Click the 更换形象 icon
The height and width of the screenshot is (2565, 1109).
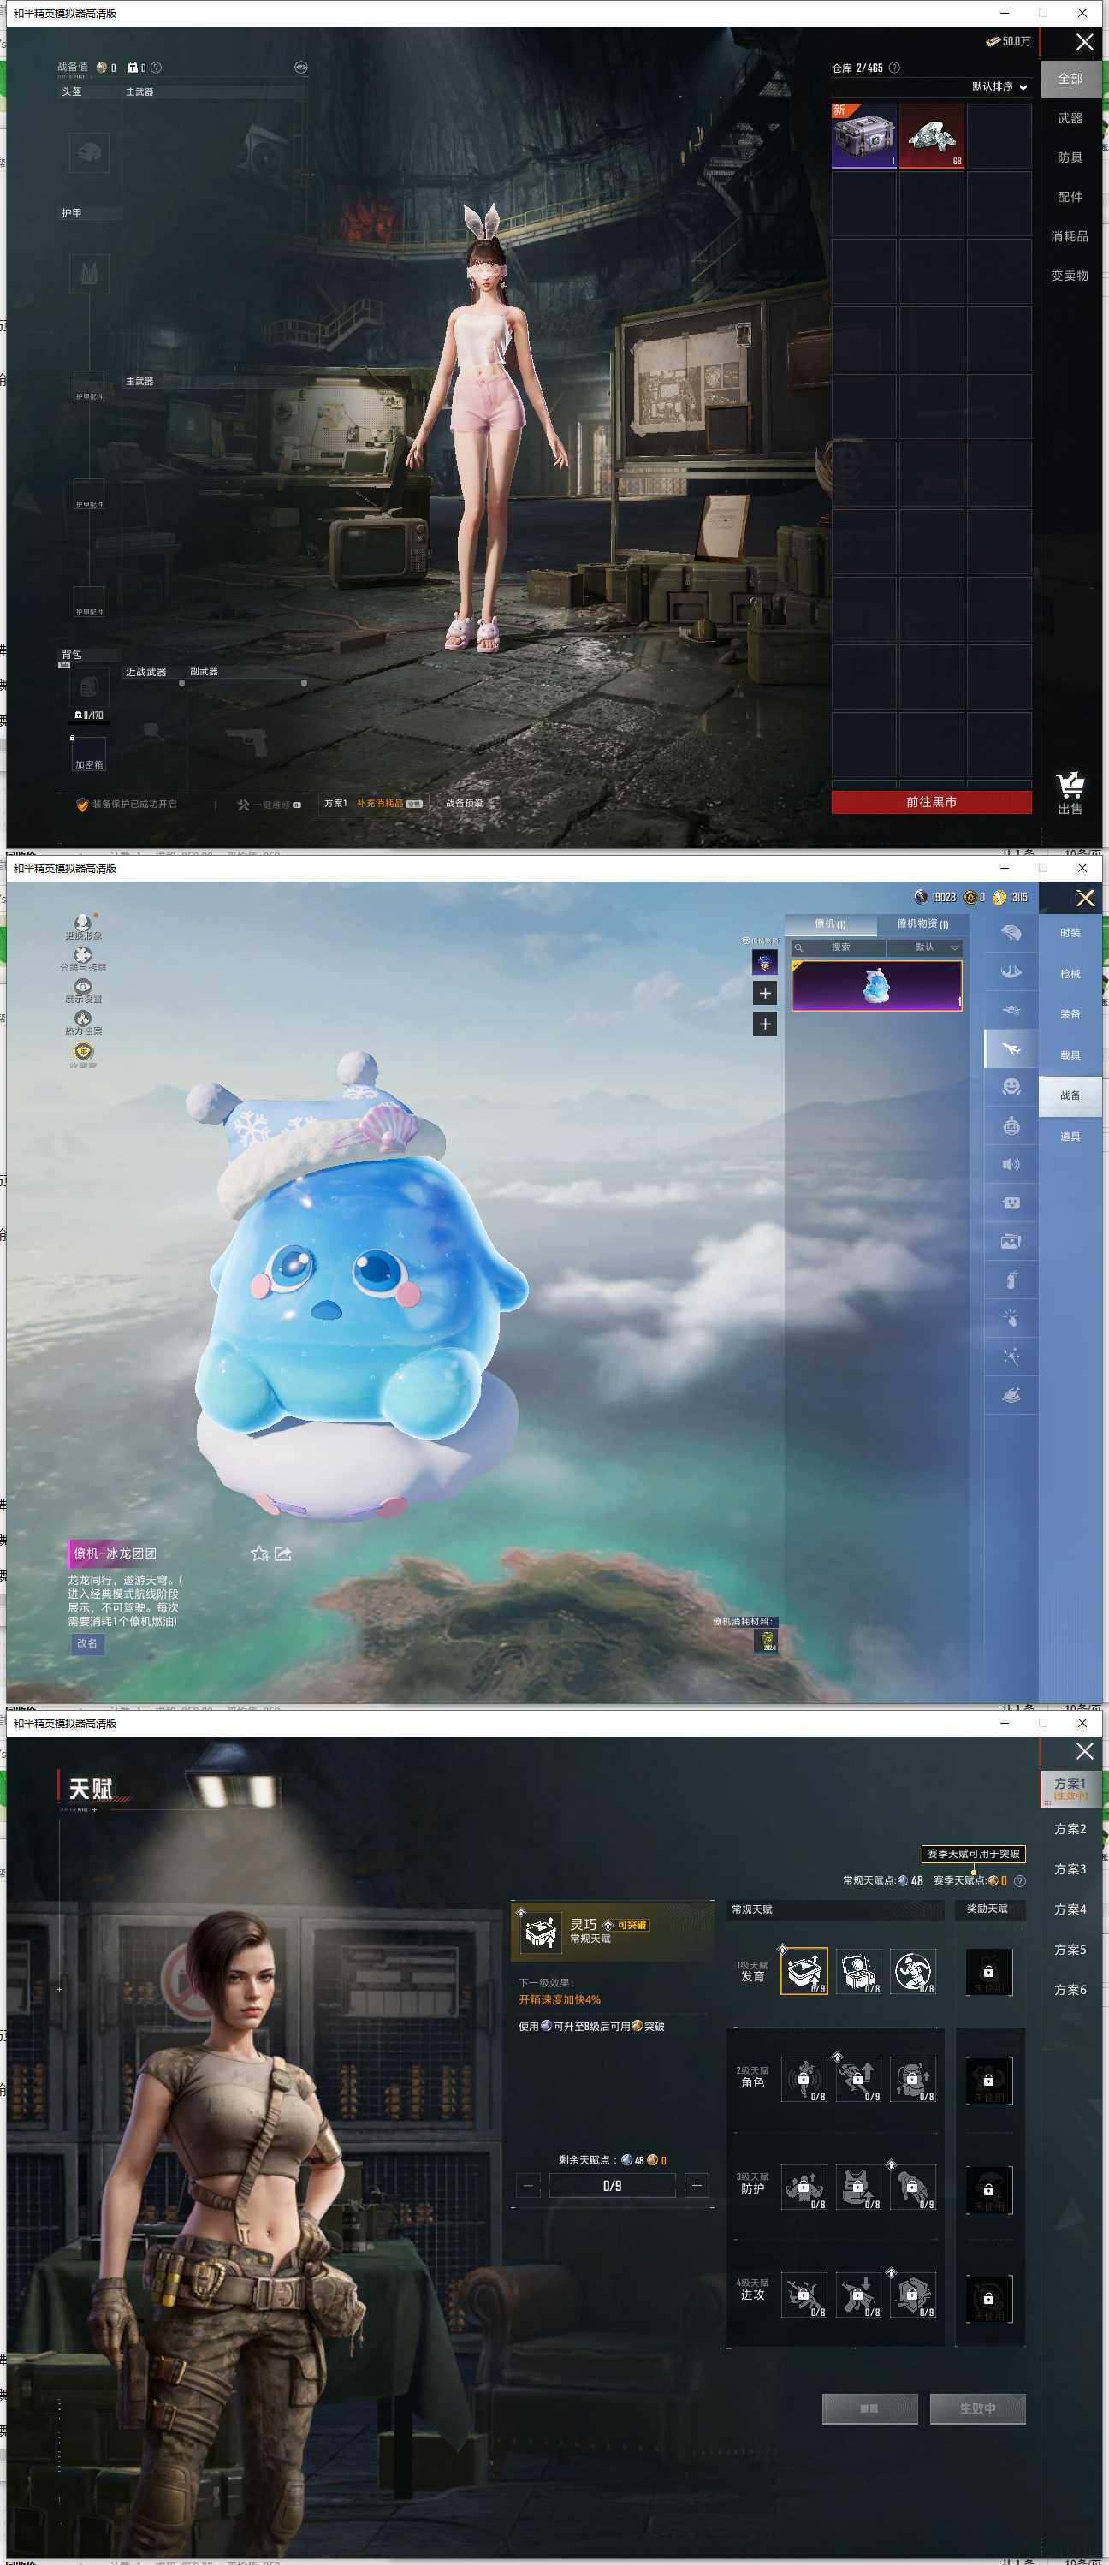pyautogui.click(x=83, y=927)
